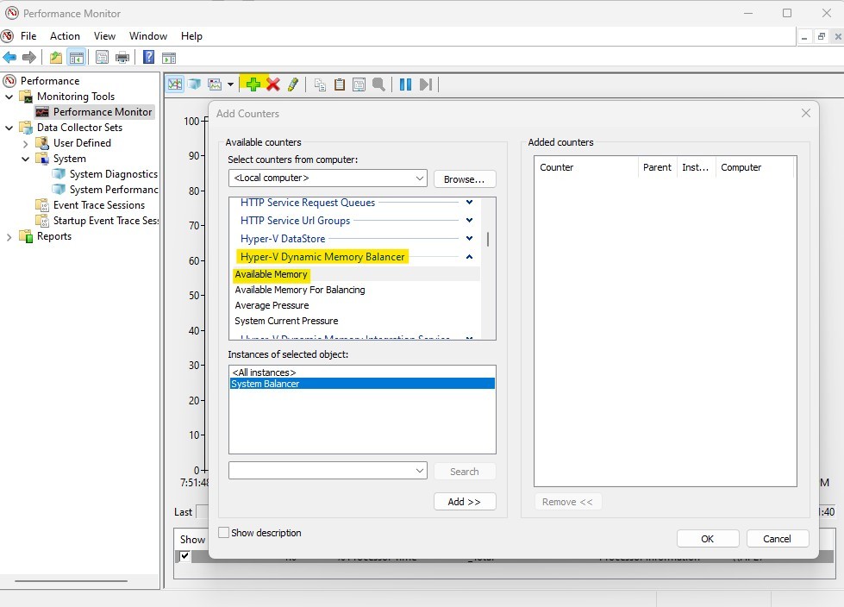Open Help using the question mark icon
This screenshot has height=607, width=844.
click(x=148, y=57)
